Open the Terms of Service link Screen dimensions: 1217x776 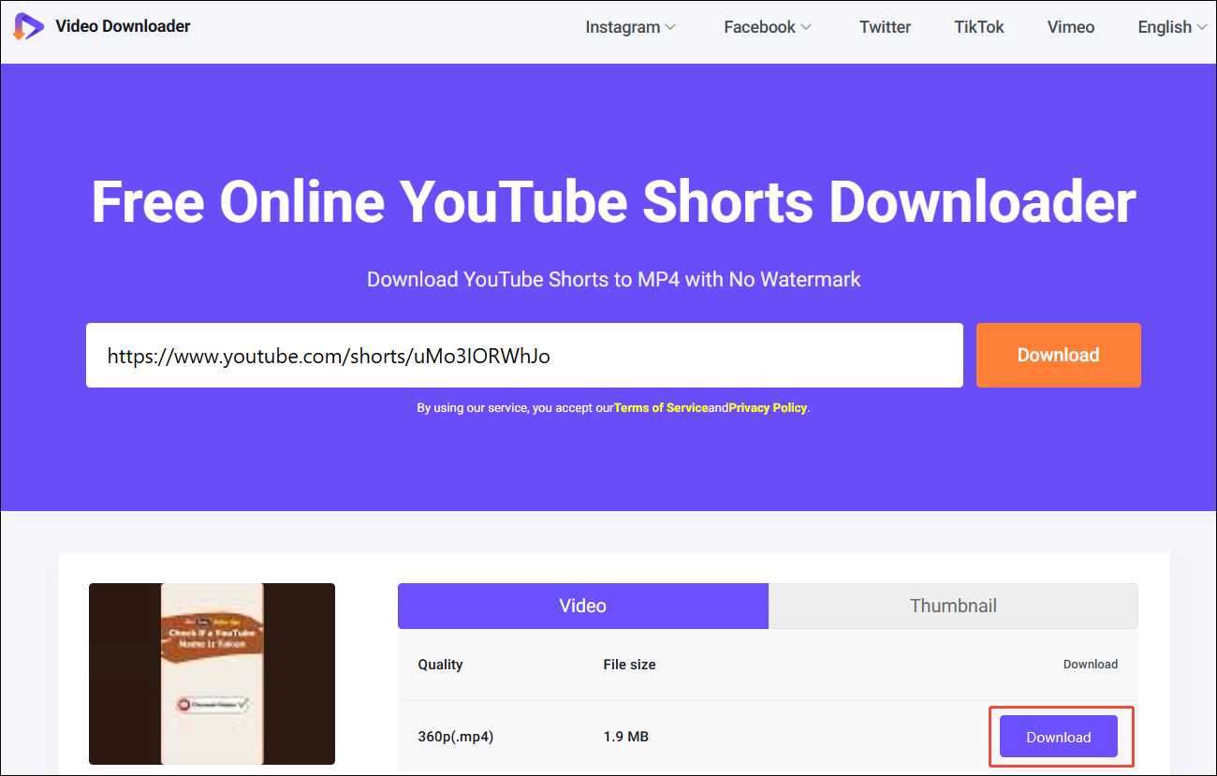point(661,408)
